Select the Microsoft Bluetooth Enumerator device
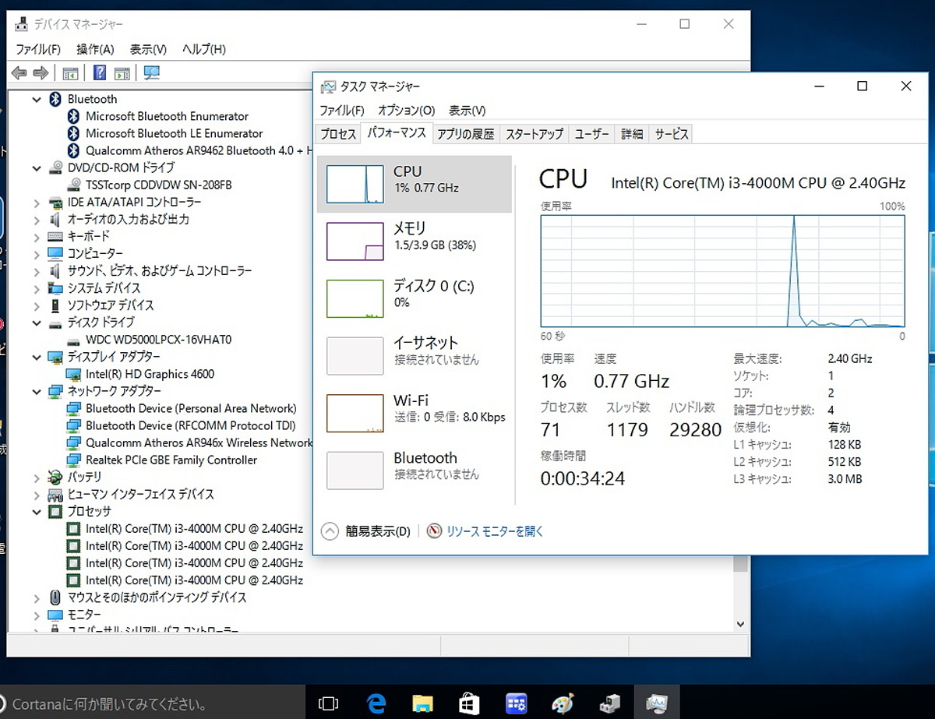 coord(167,116)
